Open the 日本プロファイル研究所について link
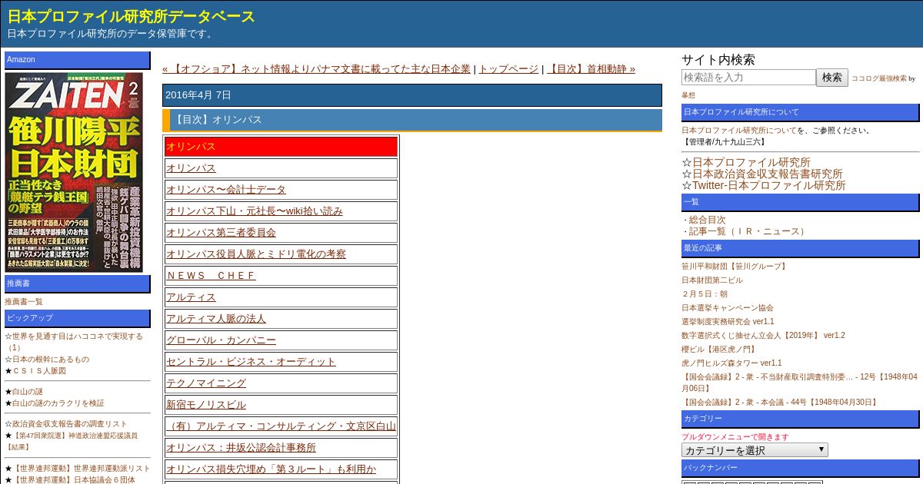 pyautogui.click(x=739, y=131)
